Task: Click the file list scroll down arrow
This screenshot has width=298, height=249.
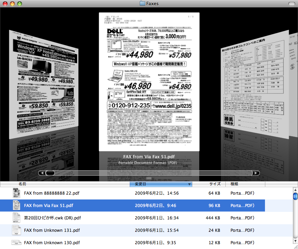Action: [295, 241]
